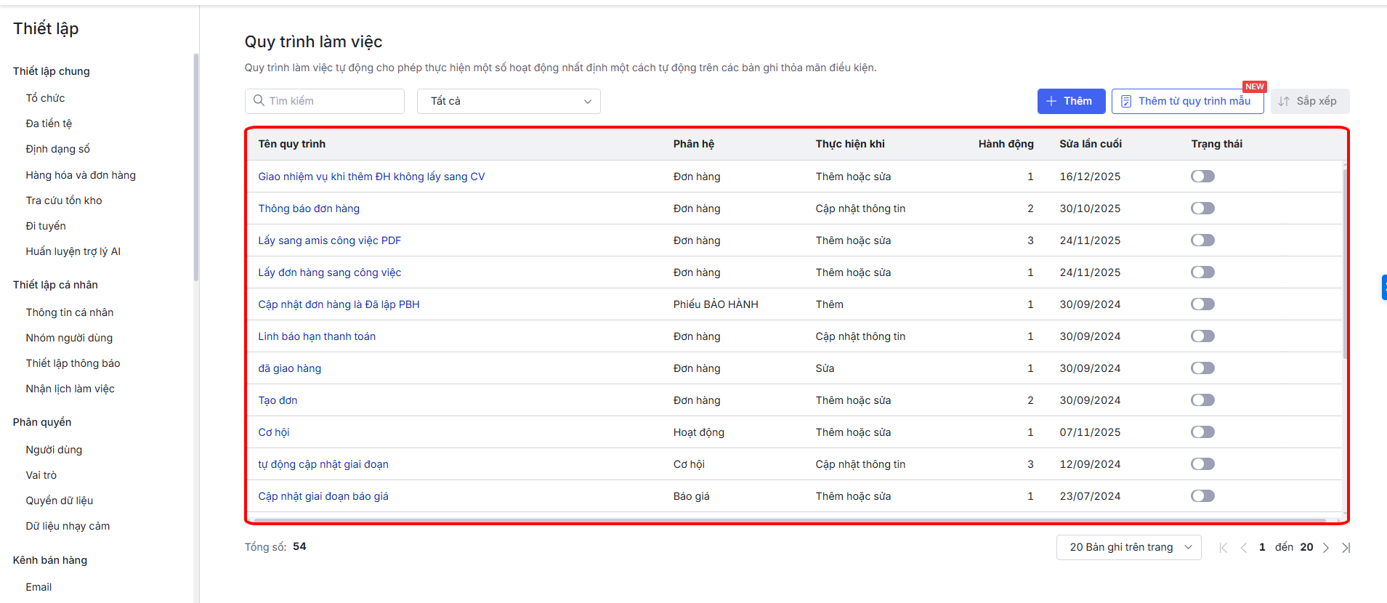Click the Sửa lần cuối column header
1387x603 pixels.
pos(1091,144)
